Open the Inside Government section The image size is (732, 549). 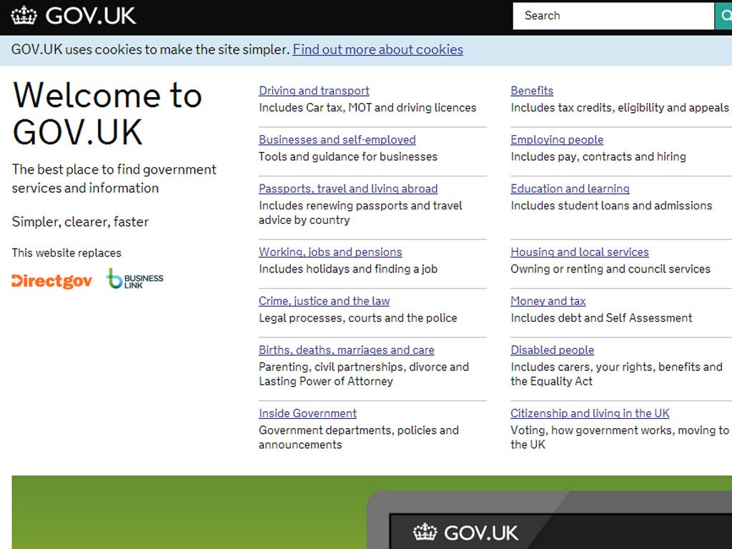click(307, 413)
